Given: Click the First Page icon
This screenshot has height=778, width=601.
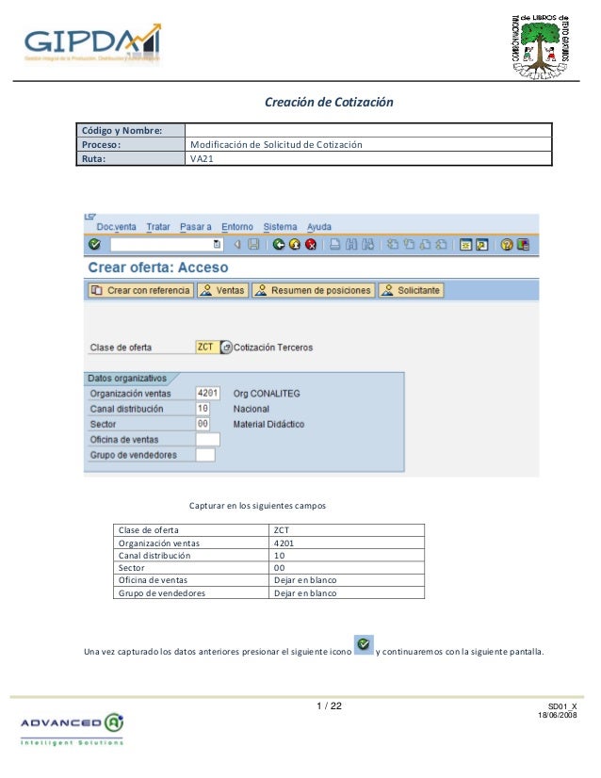Looking at the screenshot, I should [x=393, y=244].
